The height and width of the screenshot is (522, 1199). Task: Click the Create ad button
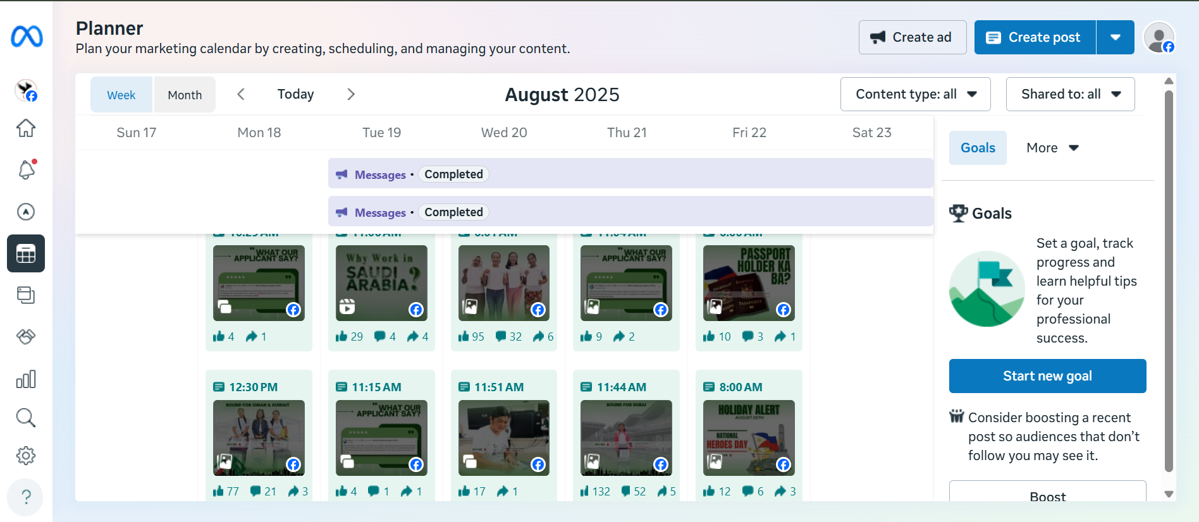(913, 37)
